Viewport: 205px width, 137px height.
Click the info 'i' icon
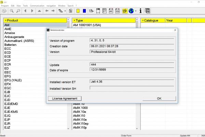tap(140, 11)
